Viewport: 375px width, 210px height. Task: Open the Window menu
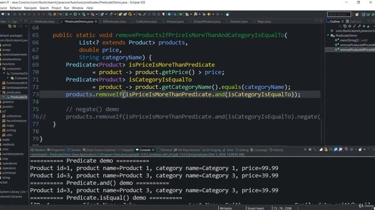(77, 8)
